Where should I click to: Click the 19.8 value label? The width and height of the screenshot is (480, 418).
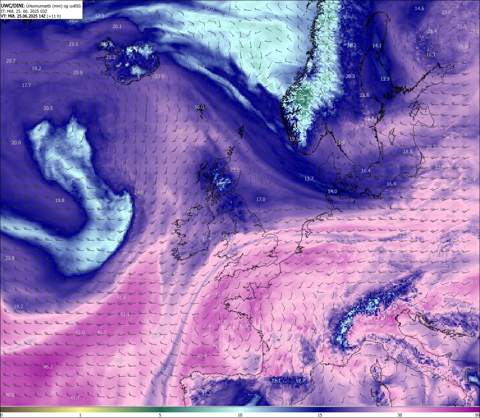[x=60, y=200]
